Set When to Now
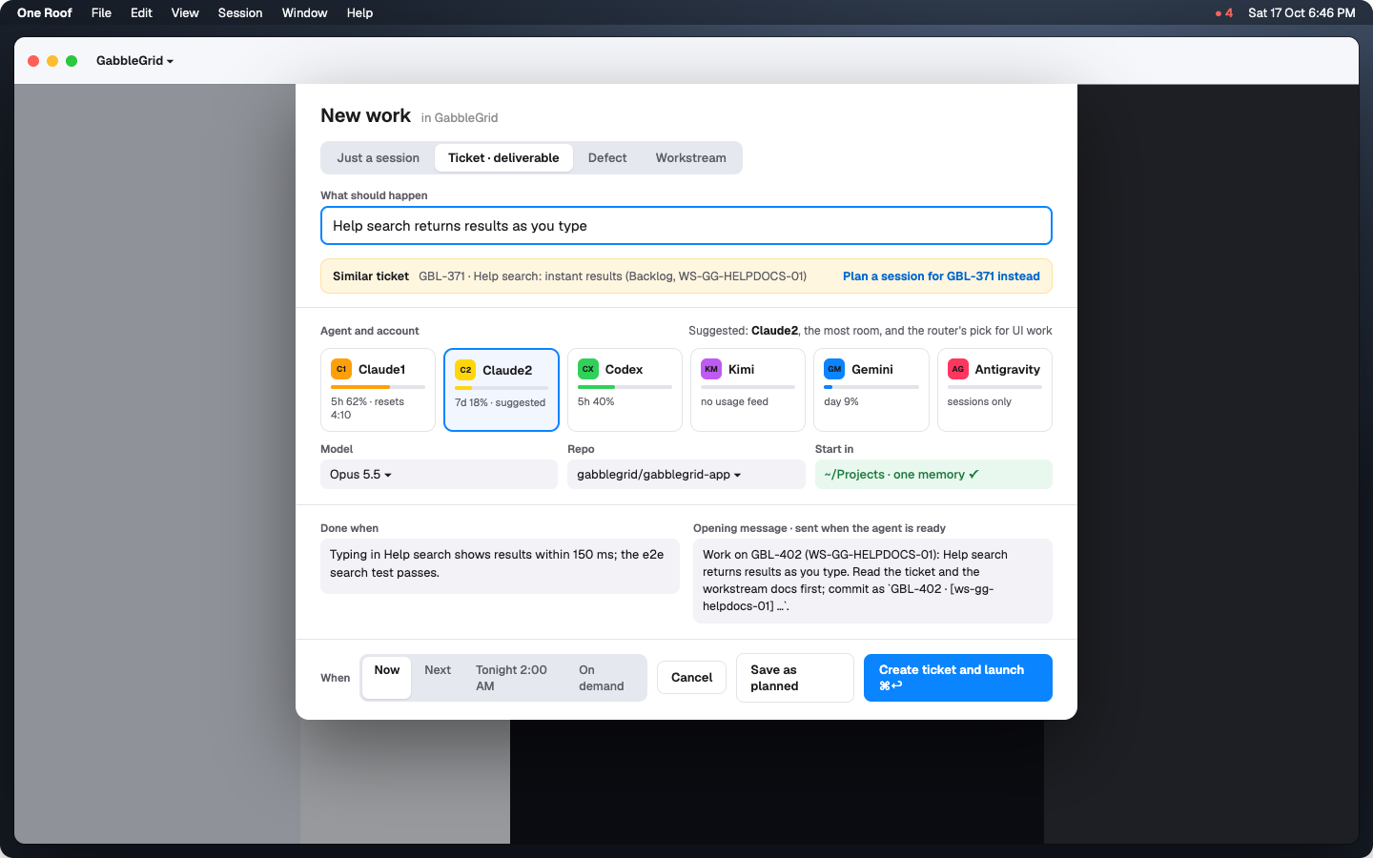 point(387,678)
